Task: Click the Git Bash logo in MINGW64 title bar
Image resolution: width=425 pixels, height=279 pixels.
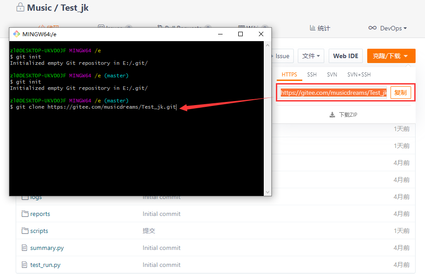Action: coord(17,34)
